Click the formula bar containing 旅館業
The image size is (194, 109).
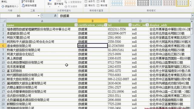point(125,16)
